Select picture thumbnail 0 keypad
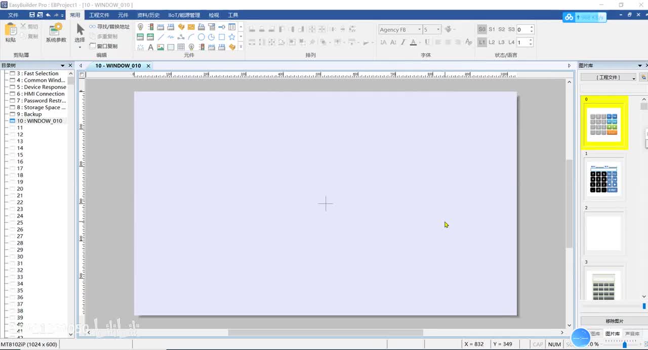 coord(603,124)
